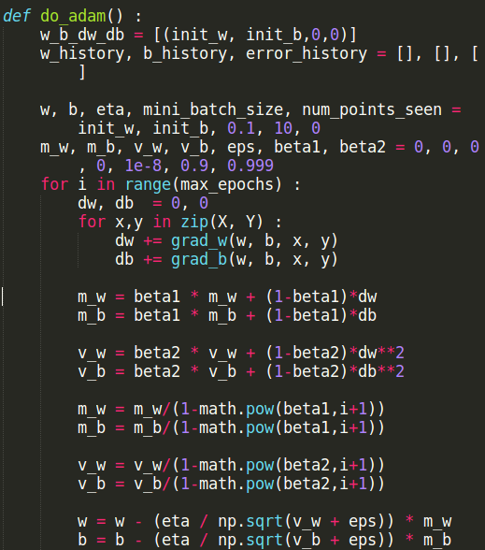Click the grad_w function call
Screen dimensions: 485x550
(x=199, y=240)
